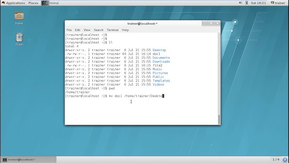
Task: Click the Documents directory name
Action: pos(161,58)
